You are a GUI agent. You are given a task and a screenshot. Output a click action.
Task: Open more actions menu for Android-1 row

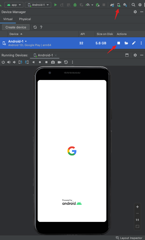[x=141, y=43]
